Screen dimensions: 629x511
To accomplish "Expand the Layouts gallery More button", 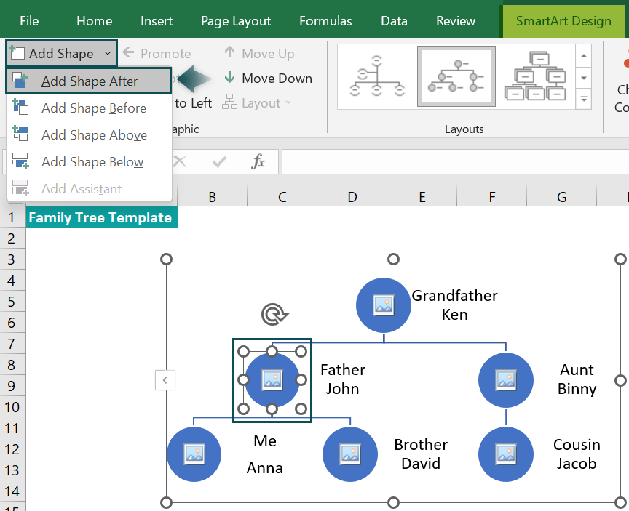I will coord(584,99).
